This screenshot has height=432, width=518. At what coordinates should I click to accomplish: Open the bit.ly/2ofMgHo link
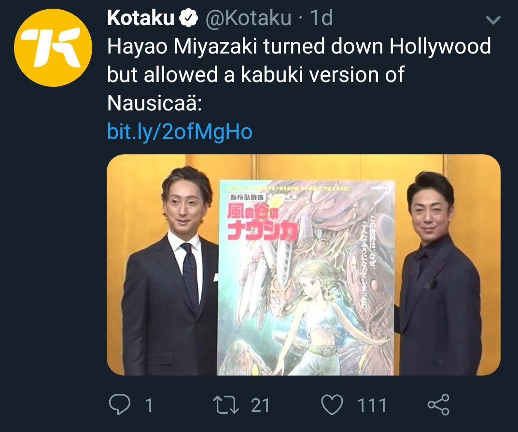coord(180,132)
